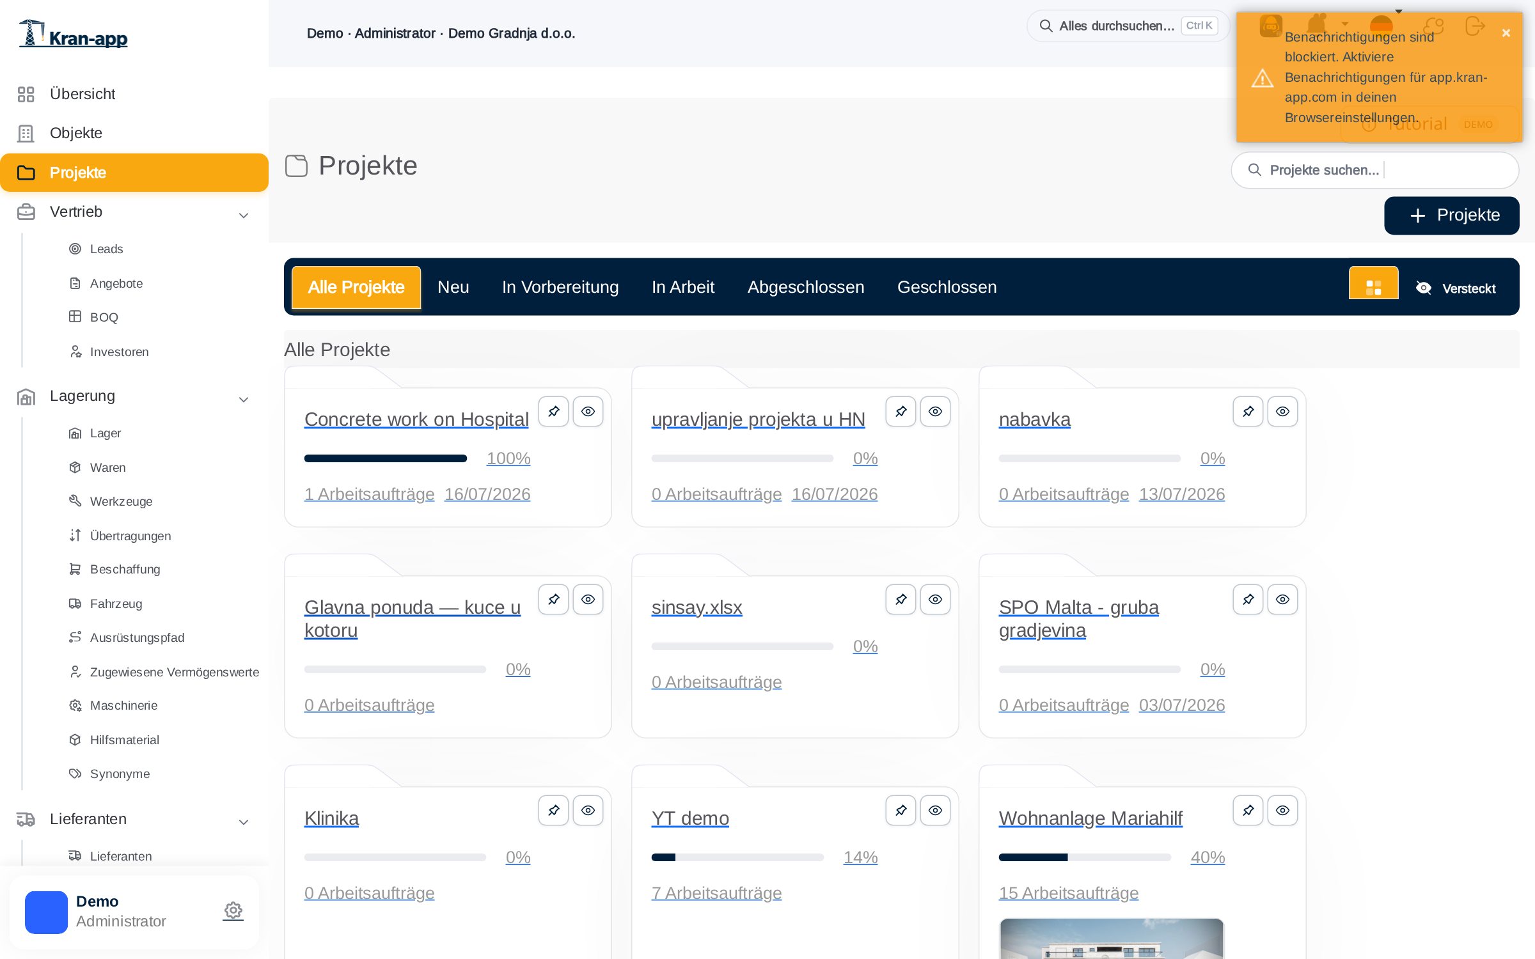The height and width of the screenshot is (959, 1535).
Task: Open Hilfsmaterial in sidebar
Action: tap(124, 740)
